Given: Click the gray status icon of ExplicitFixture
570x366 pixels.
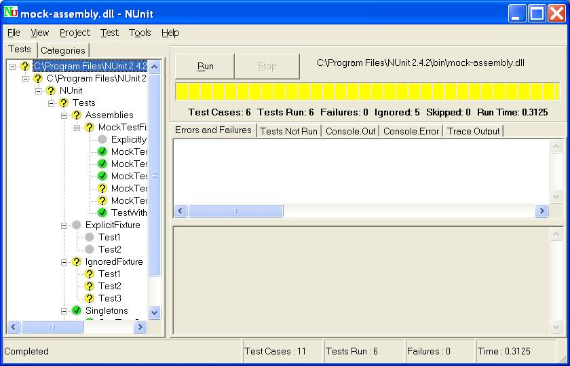Looking at the screenshot, I should pyautogui.click(x=76, y=225).
